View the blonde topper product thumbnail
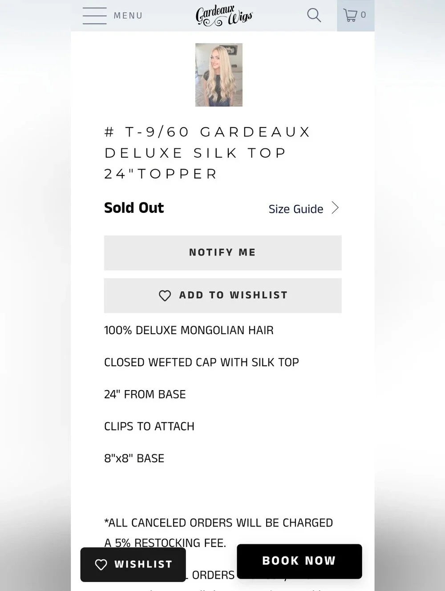 click(x=219, y=75)
